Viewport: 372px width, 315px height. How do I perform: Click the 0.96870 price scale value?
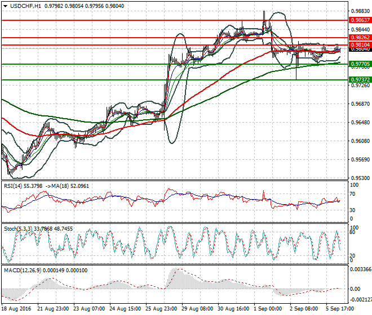tap(360, 104)
